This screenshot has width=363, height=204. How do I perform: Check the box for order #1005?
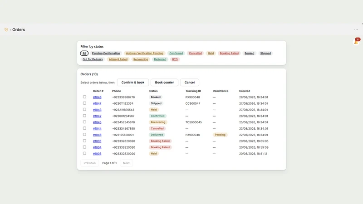[84, 141]
